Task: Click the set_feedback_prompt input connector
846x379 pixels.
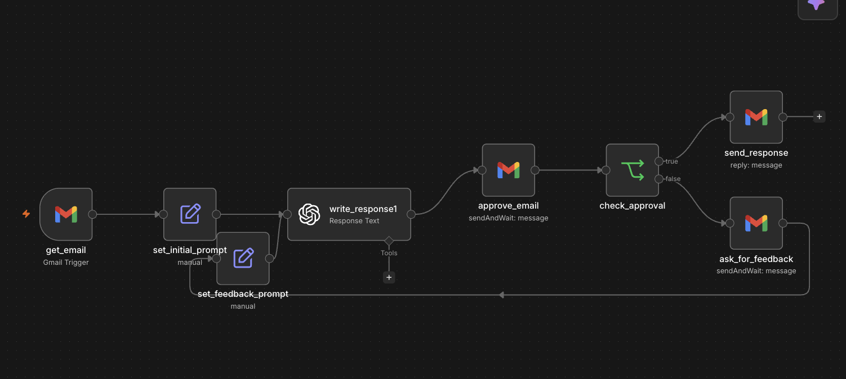Action: (216, 258)
